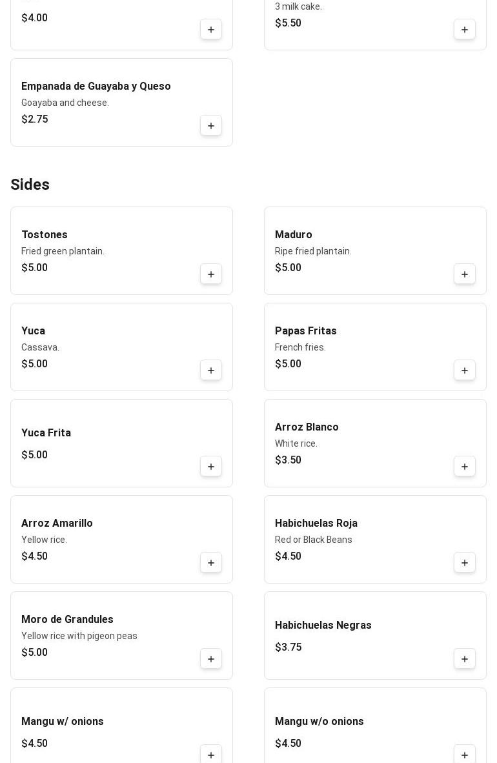Screen dimensions: 497x763
Task: Add Arroz Amarillo to cart
Action: (211, 563)
